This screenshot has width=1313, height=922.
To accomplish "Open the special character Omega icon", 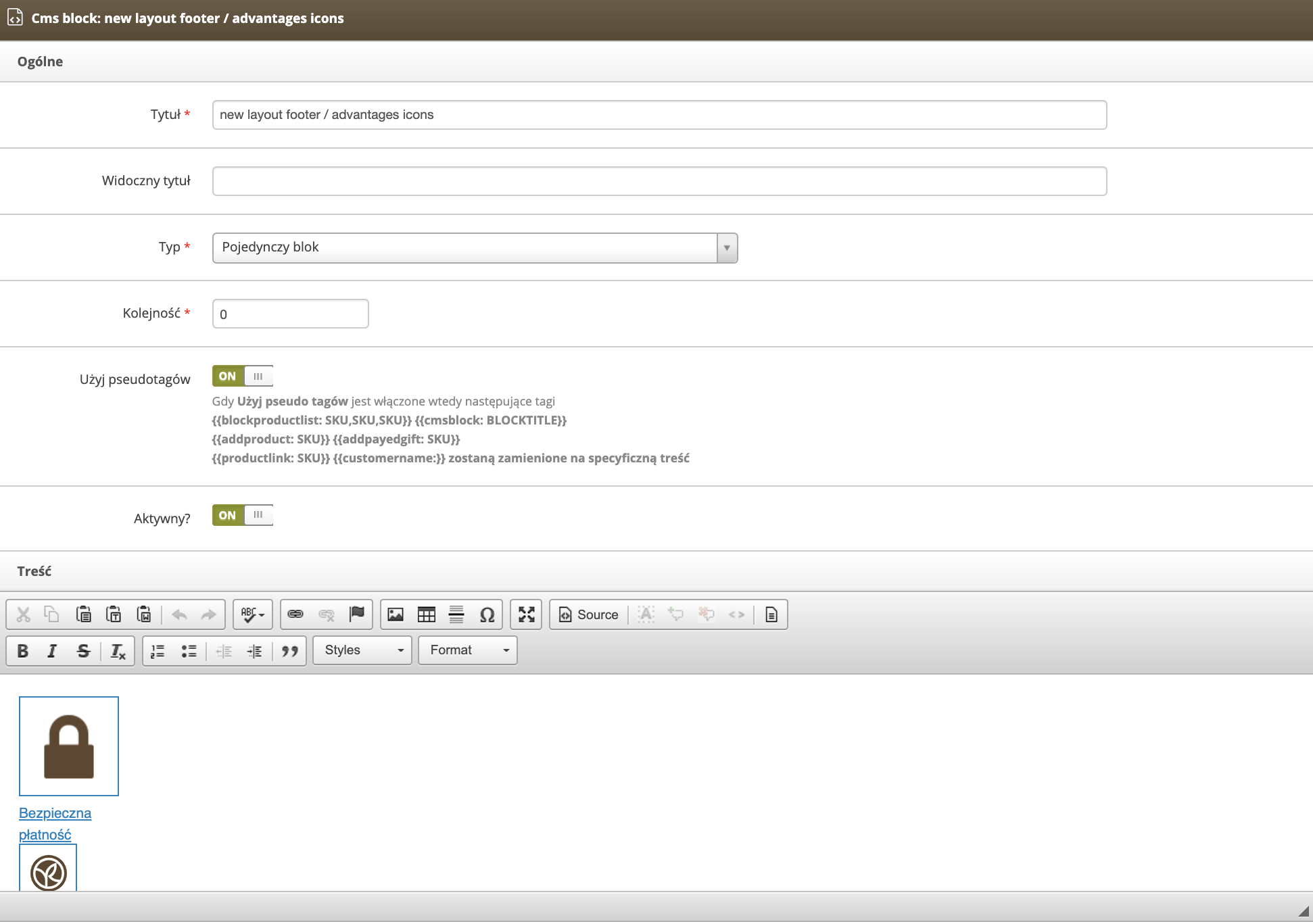I will tap(487, 614).
